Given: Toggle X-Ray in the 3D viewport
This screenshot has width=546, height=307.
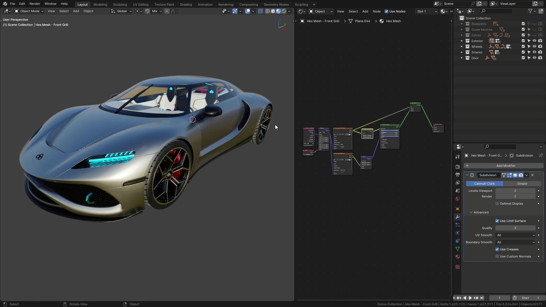Looking at the screenshot, I should [260, 11].
